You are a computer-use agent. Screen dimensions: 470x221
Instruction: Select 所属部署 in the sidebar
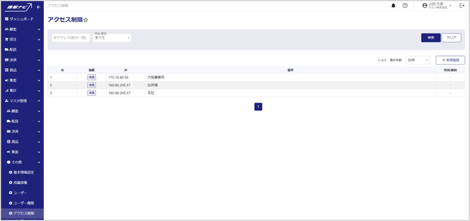[x=20, y=183]
